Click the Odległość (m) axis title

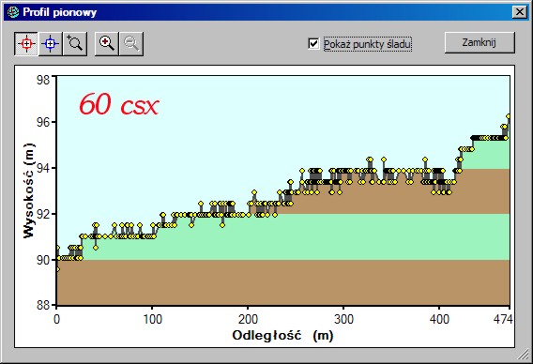coord(282,336)
